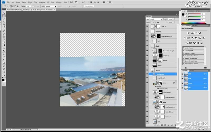
Task: Select the Hand tool in top bar
Action: pyautogui.click(x=91, y=2)
